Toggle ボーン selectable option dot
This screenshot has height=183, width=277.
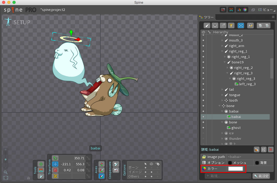pyautogui.click(x=145, y=168)
